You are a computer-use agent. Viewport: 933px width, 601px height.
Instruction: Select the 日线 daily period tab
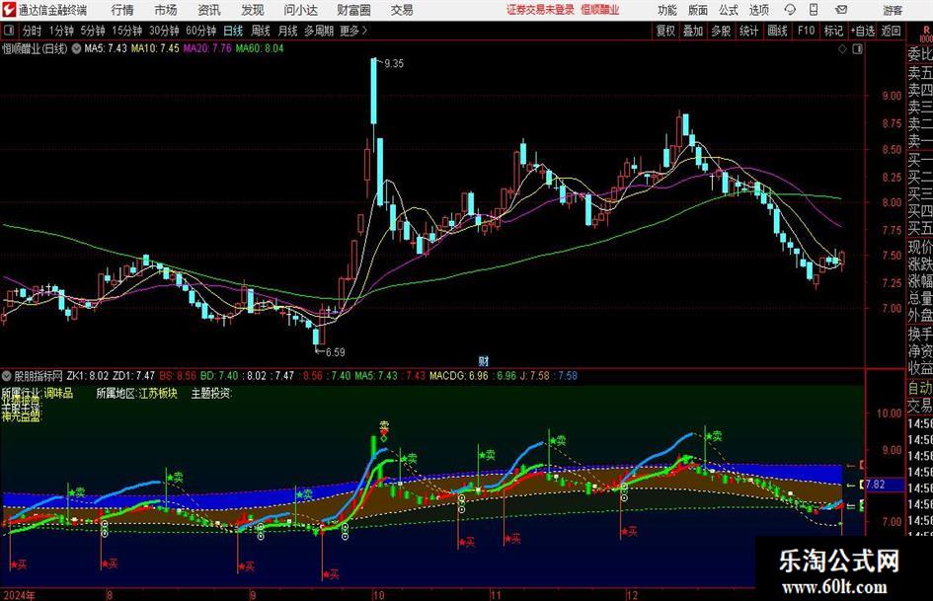pos(233,31)
